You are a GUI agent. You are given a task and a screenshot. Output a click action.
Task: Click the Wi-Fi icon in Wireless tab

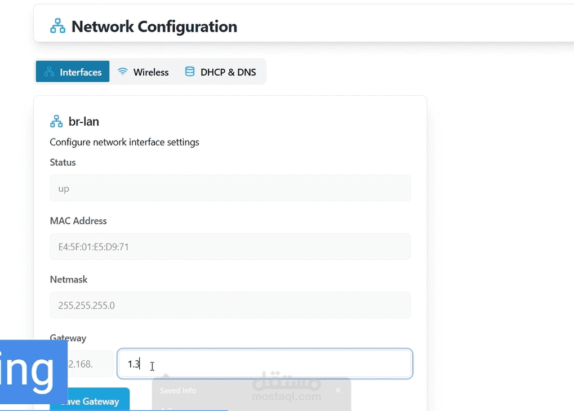pyautogui.click(x=122, y=72)
